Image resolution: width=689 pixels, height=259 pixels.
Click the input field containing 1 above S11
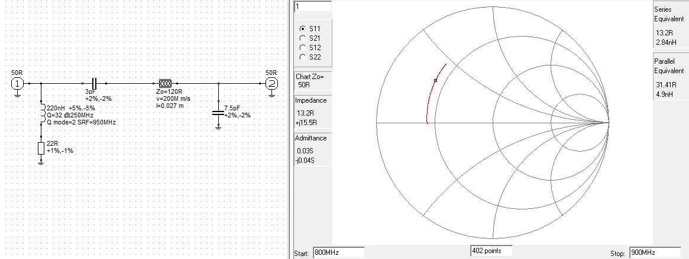coord(313,6)
